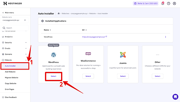Open three-dot menu for WordPress row

(x=165, y=37)
